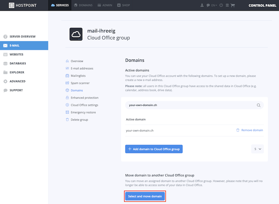The height and width of the screenshot is (204, 279).
Task: Click the Control Panel header label
Action: 263,5
